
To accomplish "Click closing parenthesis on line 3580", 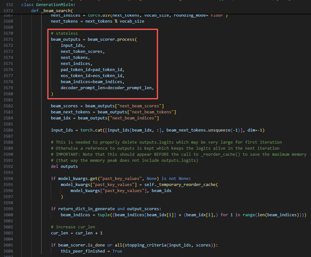I will [x=52, y=94].
